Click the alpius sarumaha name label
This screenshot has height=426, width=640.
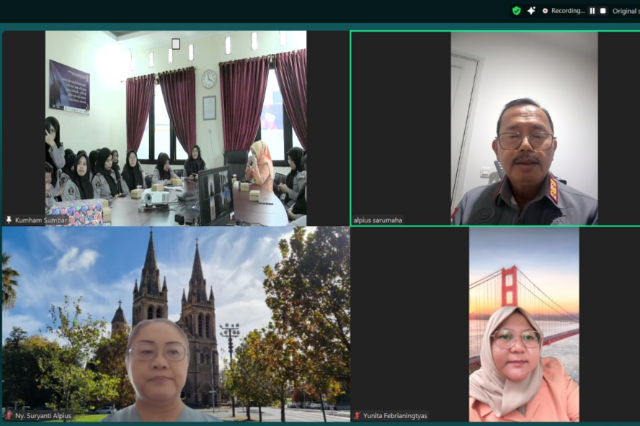pyautogui.click(x=378, y=220)
